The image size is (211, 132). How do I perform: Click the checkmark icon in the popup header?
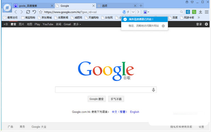pyautogui.click(x=125, y=19)
